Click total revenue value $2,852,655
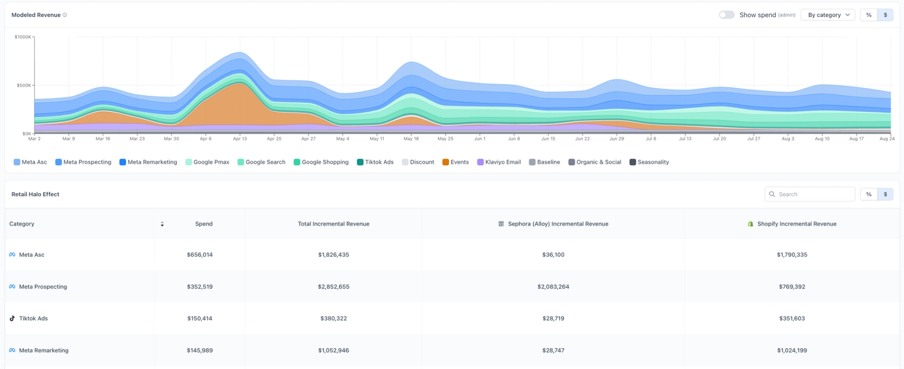 [334, 287]
